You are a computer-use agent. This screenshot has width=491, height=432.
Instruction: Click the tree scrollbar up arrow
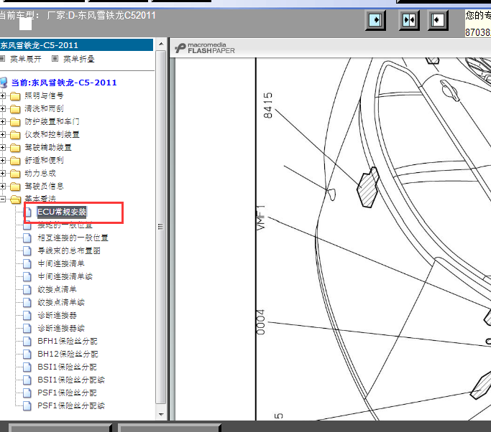(x=161, y=44)
